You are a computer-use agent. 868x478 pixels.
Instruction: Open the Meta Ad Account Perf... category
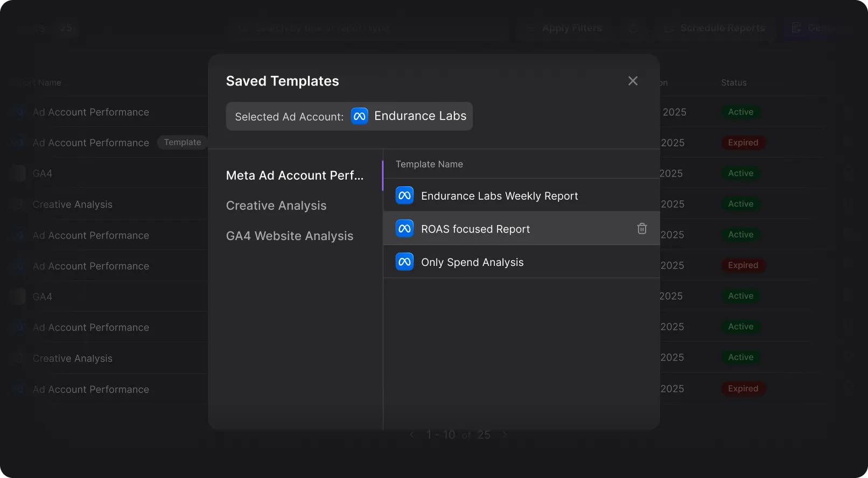tap(295, 175)
